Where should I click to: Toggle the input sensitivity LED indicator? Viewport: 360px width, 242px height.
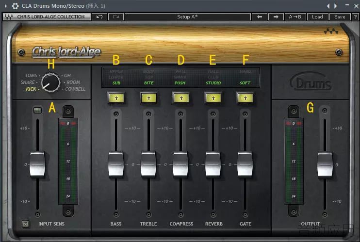(37, 111)
